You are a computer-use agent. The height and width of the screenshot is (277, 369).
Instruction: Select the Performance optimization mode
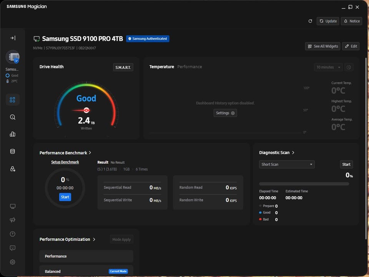86,256
